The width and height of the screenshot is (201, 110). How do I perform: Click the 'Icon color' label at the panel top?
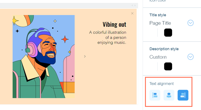coord(158,1)
